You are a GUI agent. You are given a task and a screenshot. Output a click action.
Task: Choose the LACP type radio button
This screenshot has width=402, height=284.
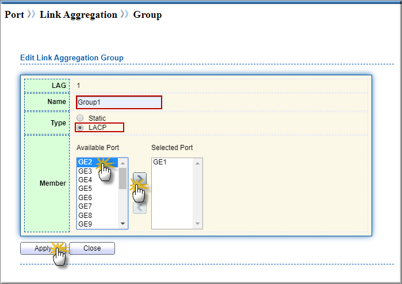pos(80,128)
